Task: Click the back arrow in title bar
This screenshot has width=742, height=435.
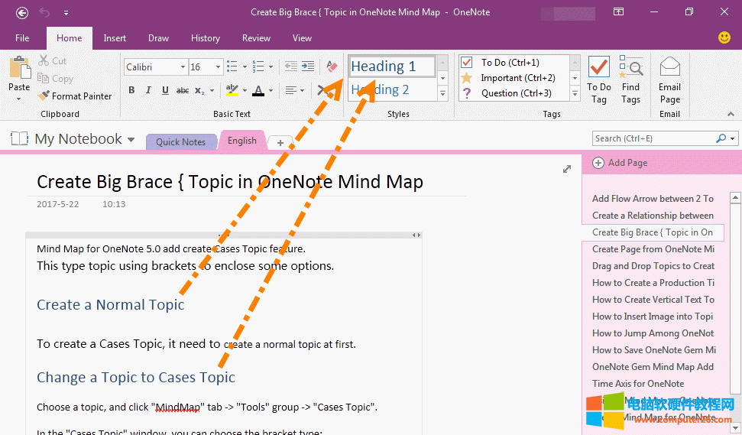Action: pos(22,12)
